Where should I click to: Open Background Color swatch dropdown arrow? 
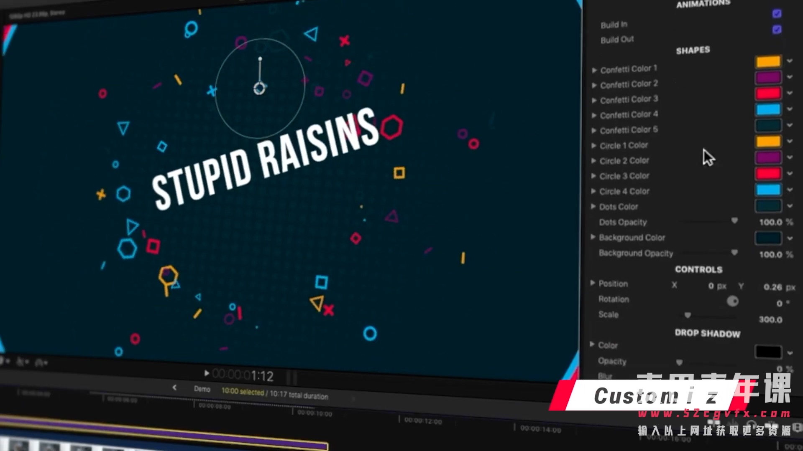(x=790, y=238)
